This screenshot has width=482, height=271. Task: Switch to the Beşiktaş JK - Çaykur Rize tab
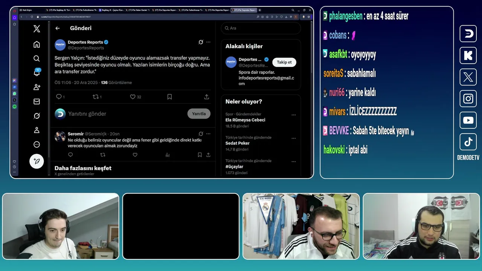coord(111,10)
